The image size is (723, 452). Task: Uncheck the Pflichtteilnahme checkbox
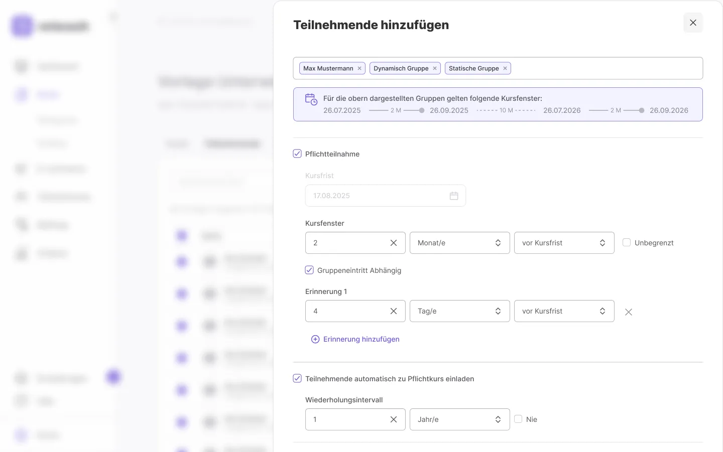coord(297,154)
